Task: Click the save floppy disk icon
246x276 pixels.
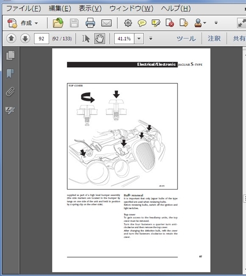Action: (x=74, y=23)
